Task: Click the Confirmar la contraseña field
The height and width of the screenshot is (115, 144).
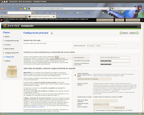Action: [x=115, y=64]
